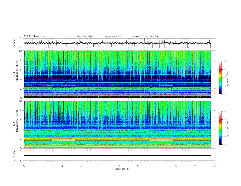241x186 pixels.
Task: Click the 'start UT = 0:20:1' label
Action: [147, 36]
